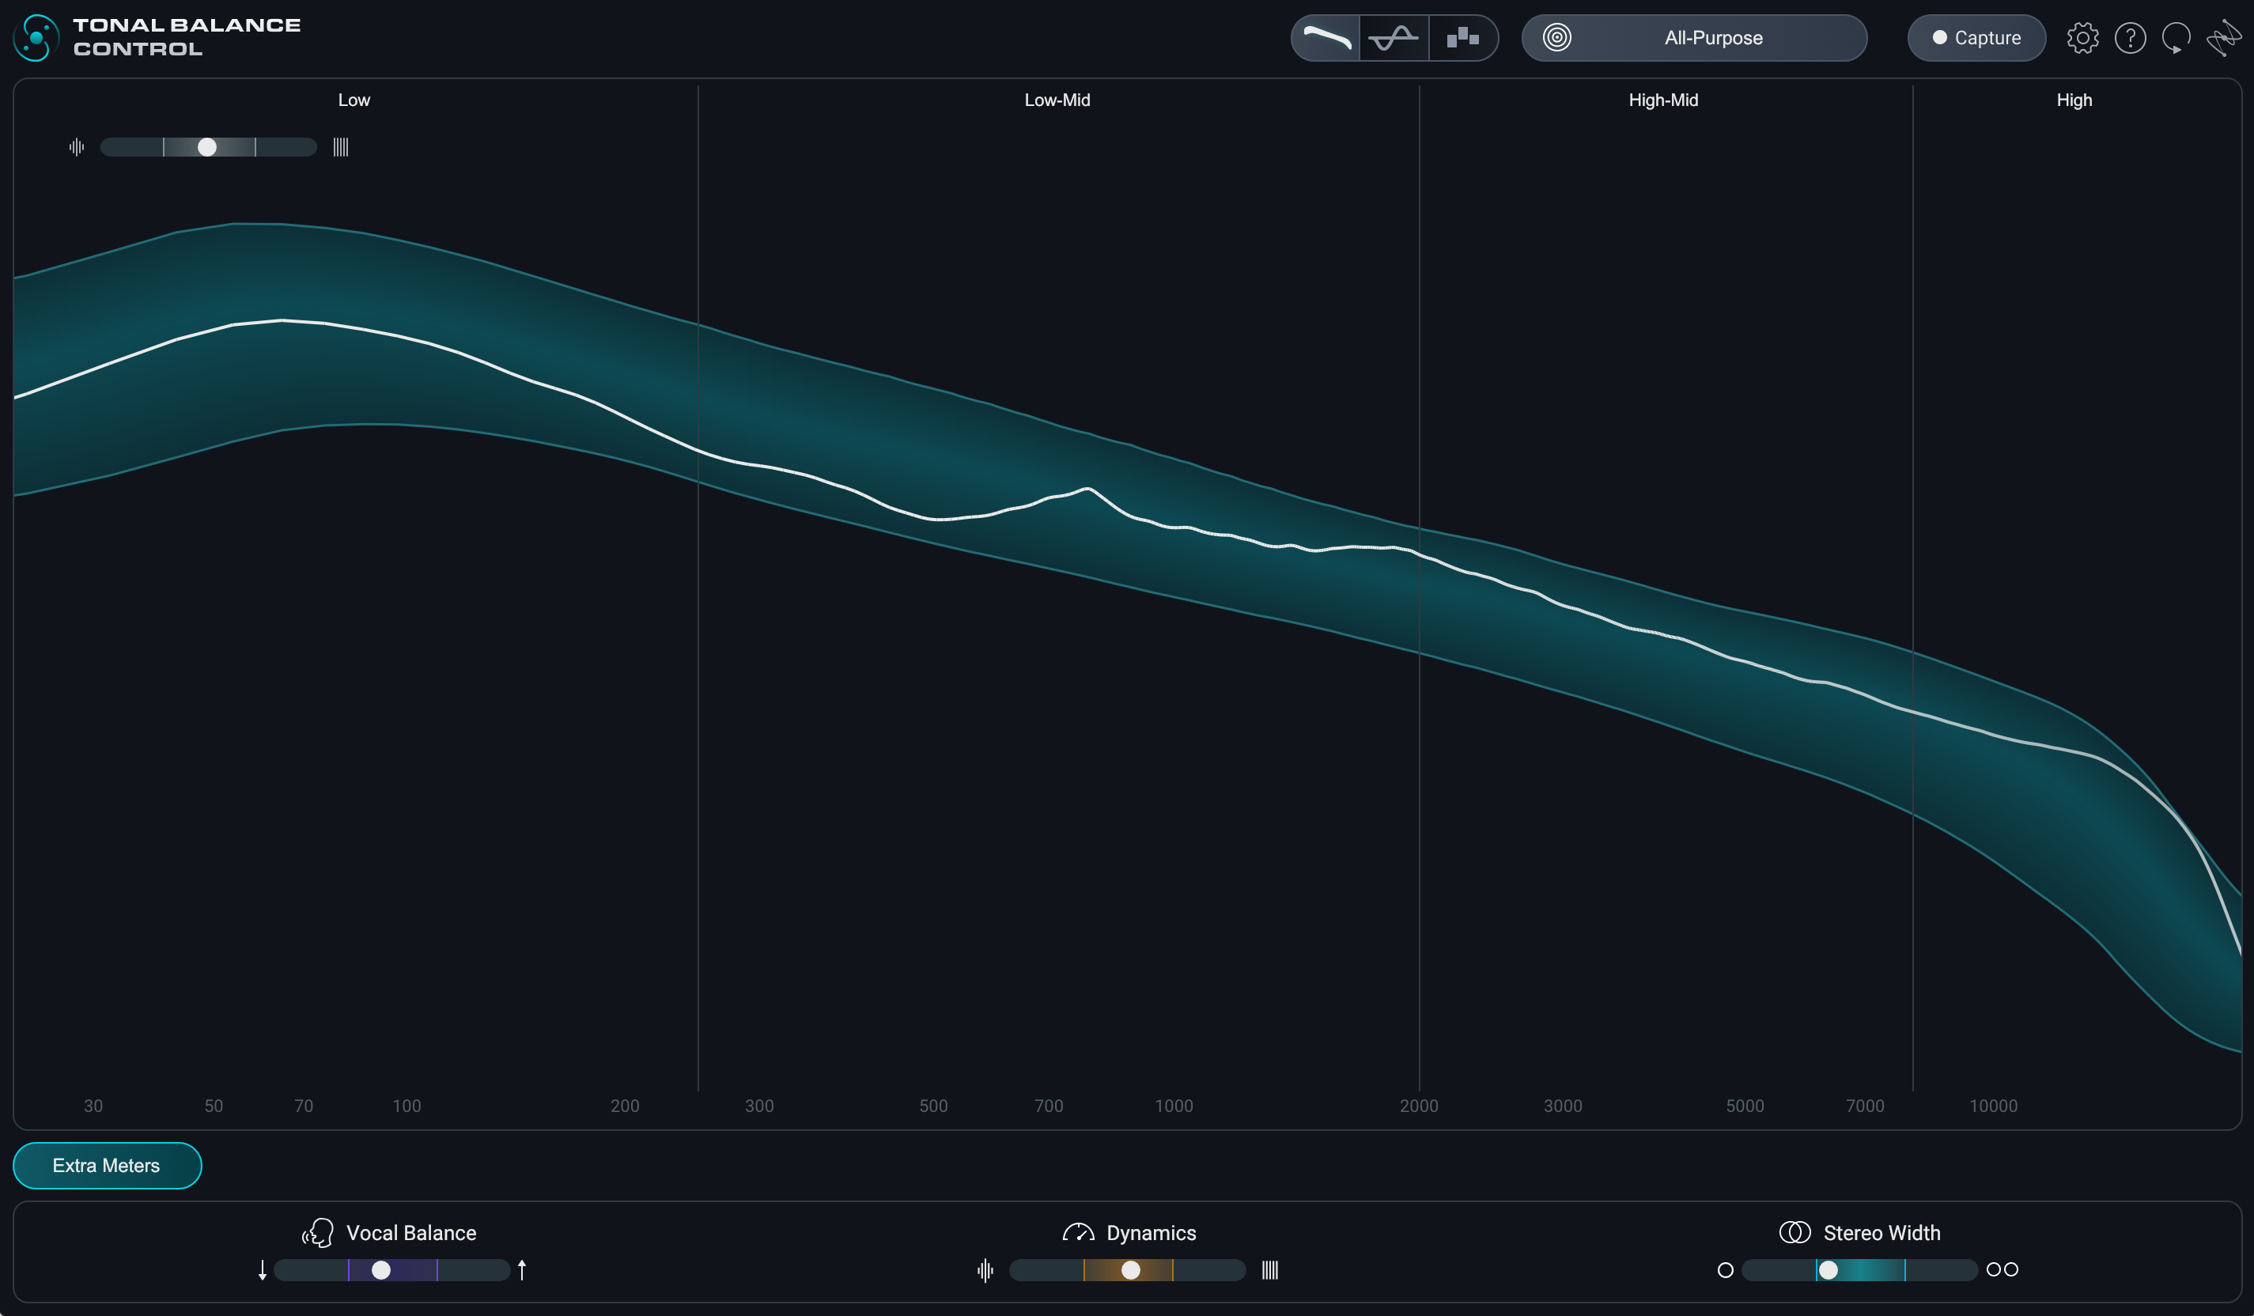The width and height of the screenshot is (2254, 1316).
Task: Select the Low band label
Action: click(354, 100)
